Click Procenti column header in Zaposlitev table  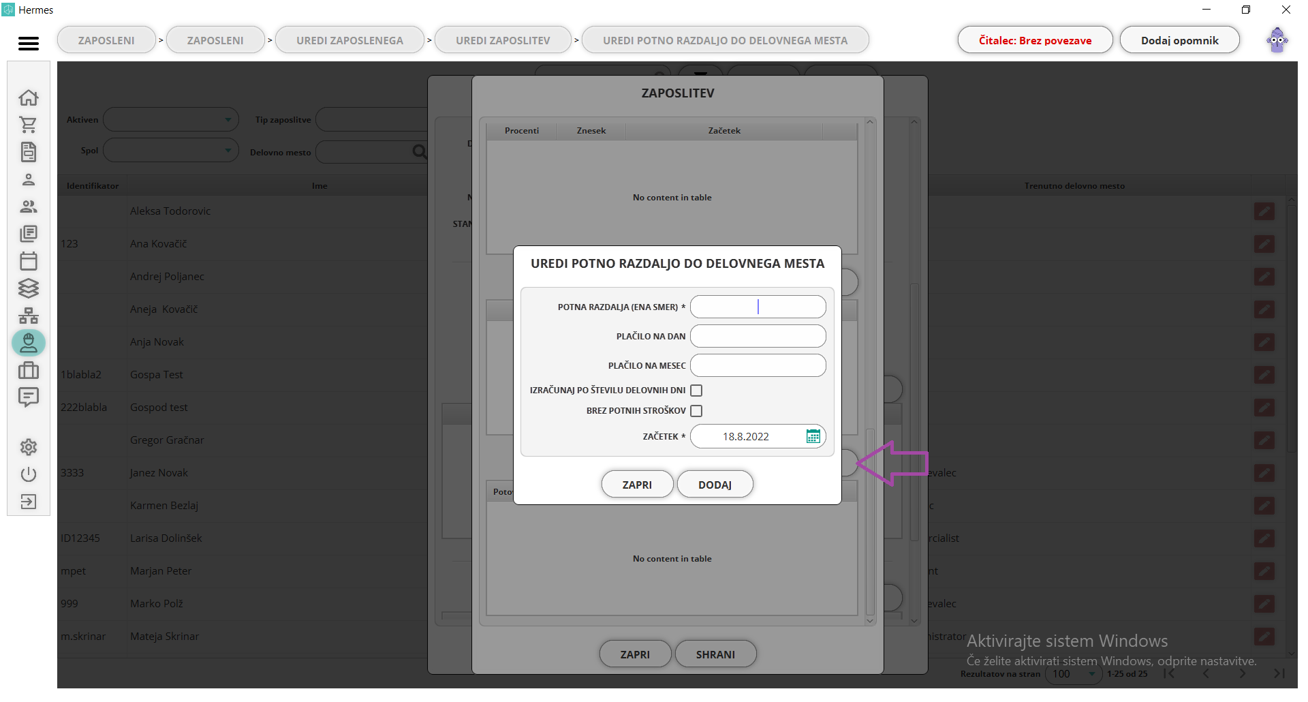(x=522, y=130)
